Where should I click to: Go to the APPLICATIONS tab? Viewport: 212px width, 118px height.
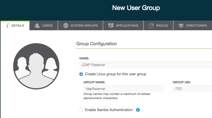(123, 26)
